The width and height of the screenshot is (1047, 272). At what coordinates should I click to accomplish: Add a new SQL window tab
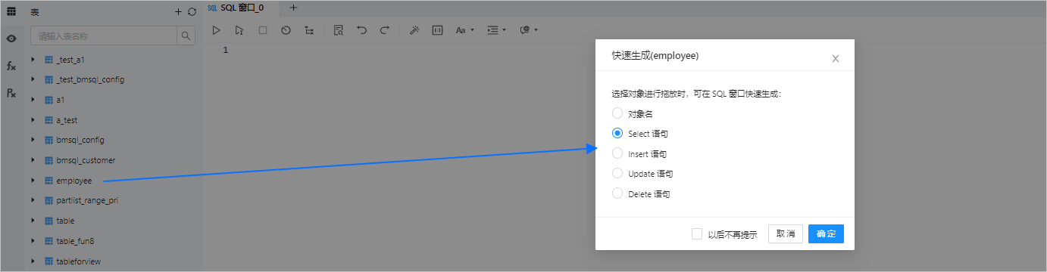294,8
